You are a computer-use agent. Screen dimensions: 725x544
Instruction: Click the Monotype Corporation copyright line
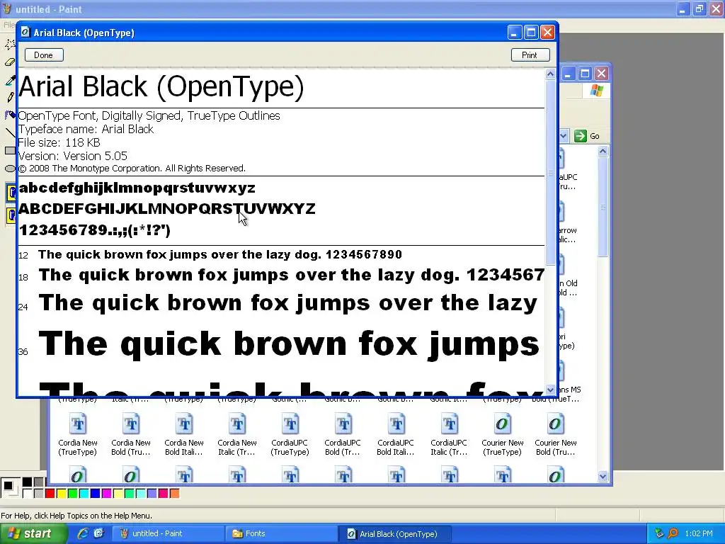pyautogui.click(x=132, y=169)
